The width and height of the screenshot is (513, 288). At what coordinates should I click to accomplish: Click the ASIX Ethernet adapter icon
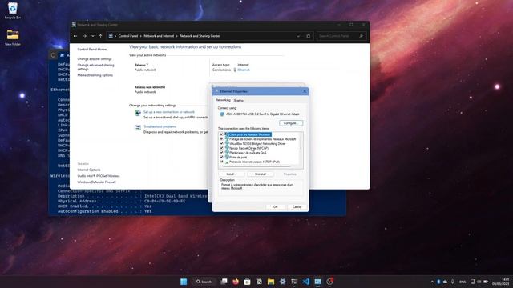pyautogui.click(x=222, y=114)
